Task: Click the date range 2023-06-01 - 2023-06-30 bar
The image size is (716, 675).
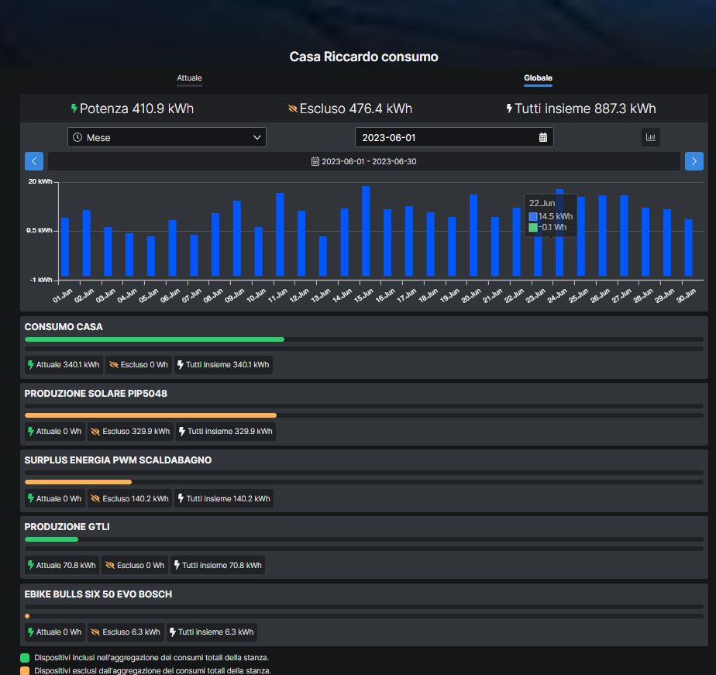Action: 364,161
